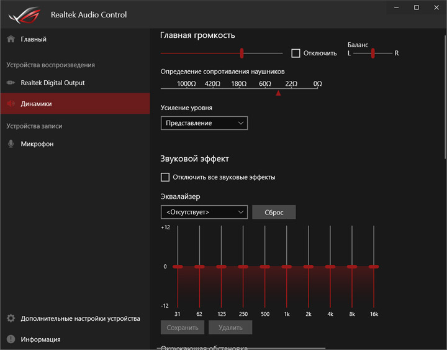Click the 31 Hz equalizer slider handle

178,267
